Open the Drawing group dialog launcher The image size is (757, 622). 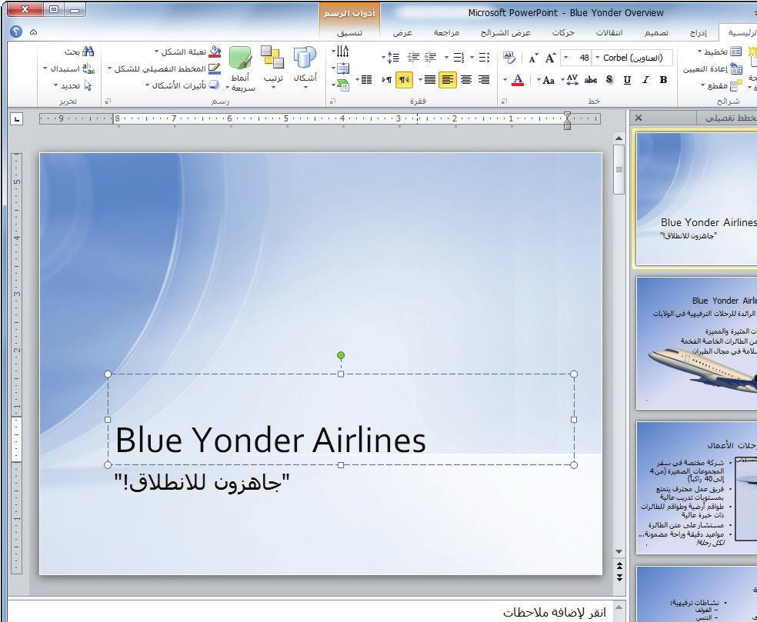click(x=108, y=101)
